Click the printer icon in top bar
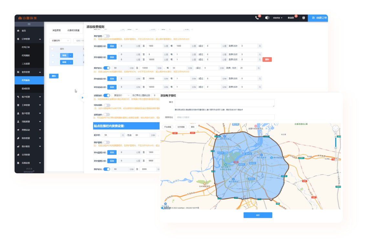Image resolution: width=367 pixels, height=247 pixels. pos(303,18)
